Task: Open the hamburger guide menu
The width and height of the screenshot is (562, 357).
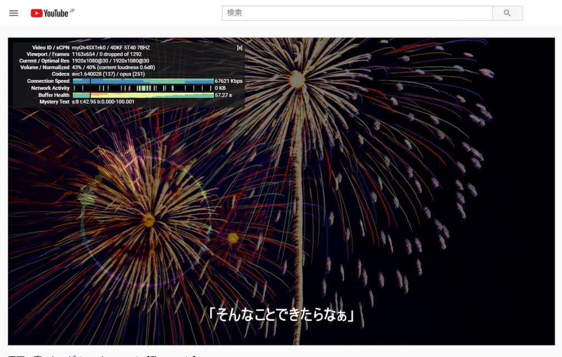Action: 14,13
